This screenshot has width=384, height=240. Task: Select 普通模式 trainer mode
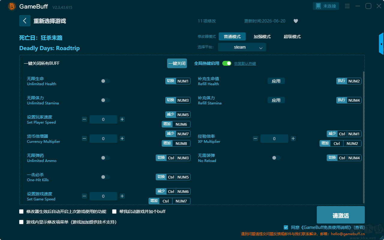pos(232,37)
